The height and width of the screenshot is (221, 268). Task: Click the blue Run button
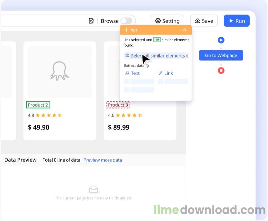point(237,21)
